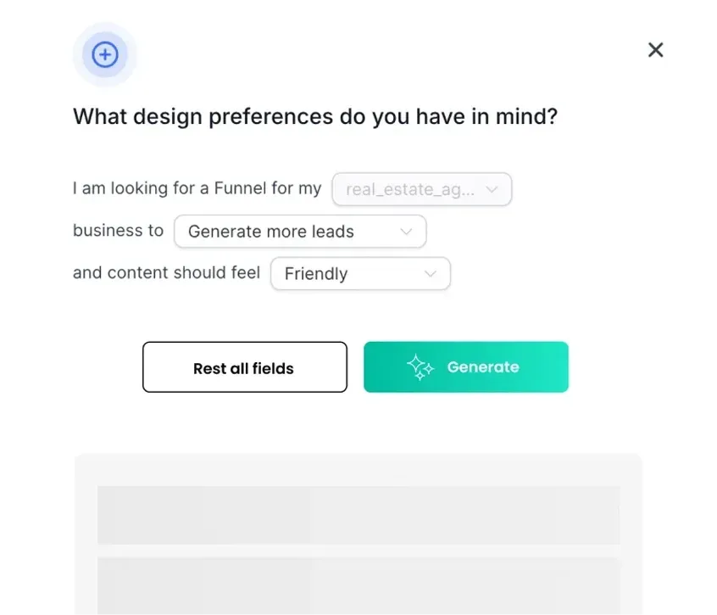
Task: Click the "real_estate_ag..." selected value text
Action: tap(409, 190)
